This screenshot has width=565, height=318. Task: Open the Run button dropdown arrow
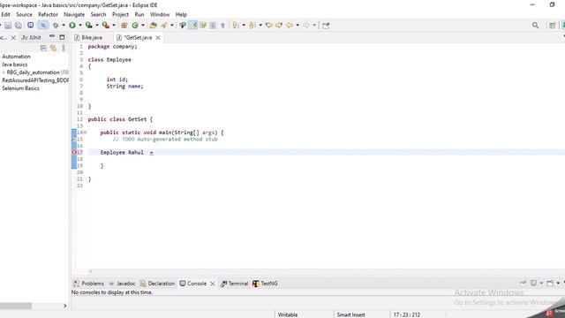tap(80, 26)
